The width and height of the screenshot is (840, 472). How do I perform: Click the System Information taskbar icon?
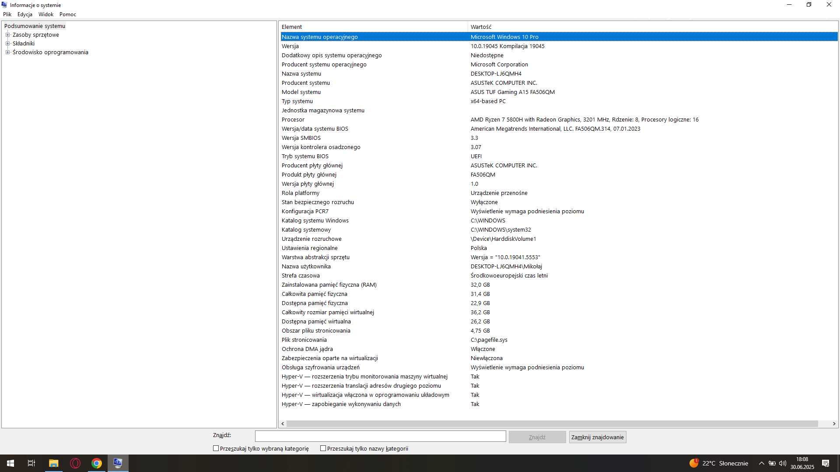118,463
